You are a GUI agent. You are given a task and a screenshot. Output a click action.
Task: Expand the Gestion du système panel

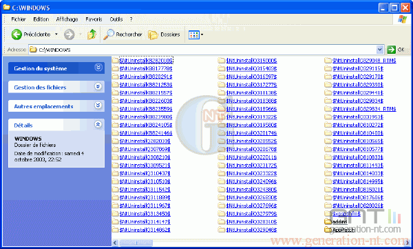tap(98, 68)
